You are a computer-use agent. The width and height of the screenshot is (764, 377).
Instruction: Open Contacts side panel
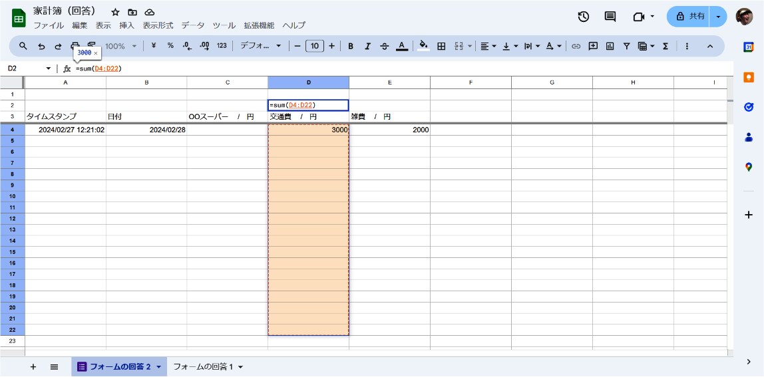click(x=749, y=138)
